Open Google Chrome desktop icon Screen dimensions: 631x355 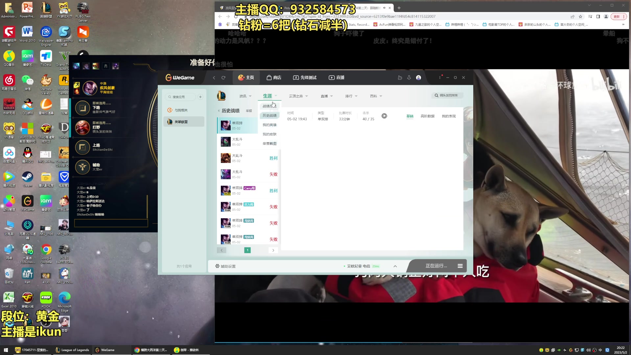point(46,254)
